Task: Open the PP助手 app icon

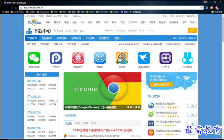Action: coord(56,58)
